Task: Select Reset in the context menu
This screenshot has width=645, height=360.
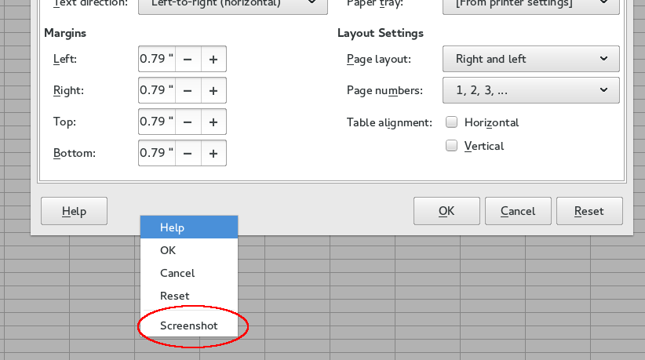Action: pyautogui.click(x=175, y=296)
